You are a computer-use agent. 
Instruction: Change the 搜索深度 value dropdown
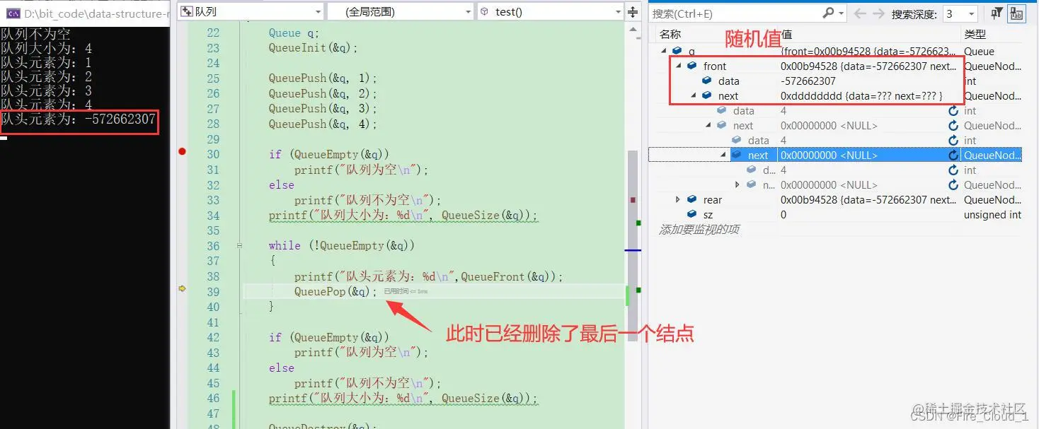click(x=972, y=13)
